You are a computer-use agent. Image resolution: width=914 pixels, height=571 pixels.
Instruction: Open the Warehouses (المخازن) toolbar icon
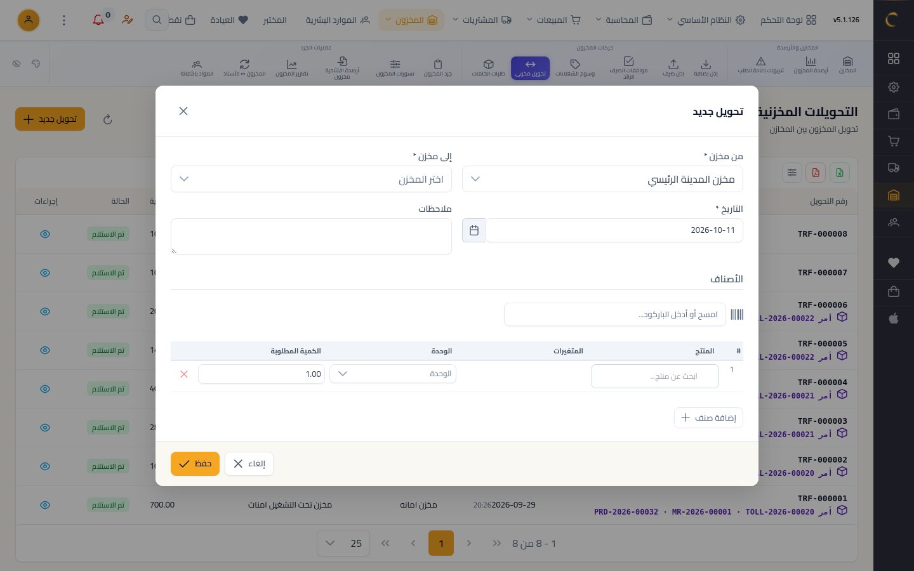point(847,65)
